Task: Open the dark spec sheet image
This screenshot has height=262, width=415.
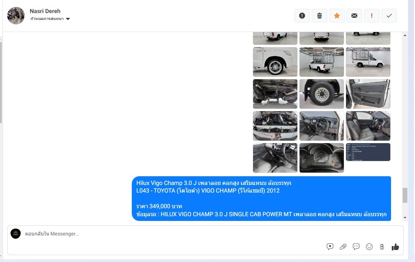Action: pyautogui.click(x=368, y=152)
